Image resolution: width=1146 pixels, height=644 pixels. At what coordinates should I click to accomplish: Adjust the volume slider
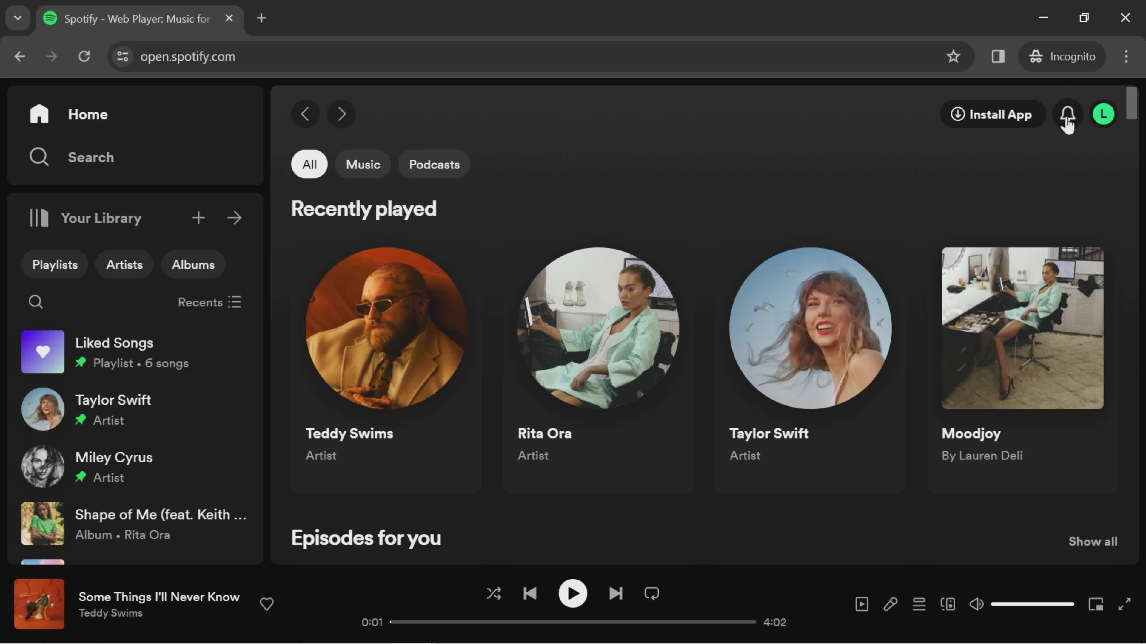coord(1032,604)
